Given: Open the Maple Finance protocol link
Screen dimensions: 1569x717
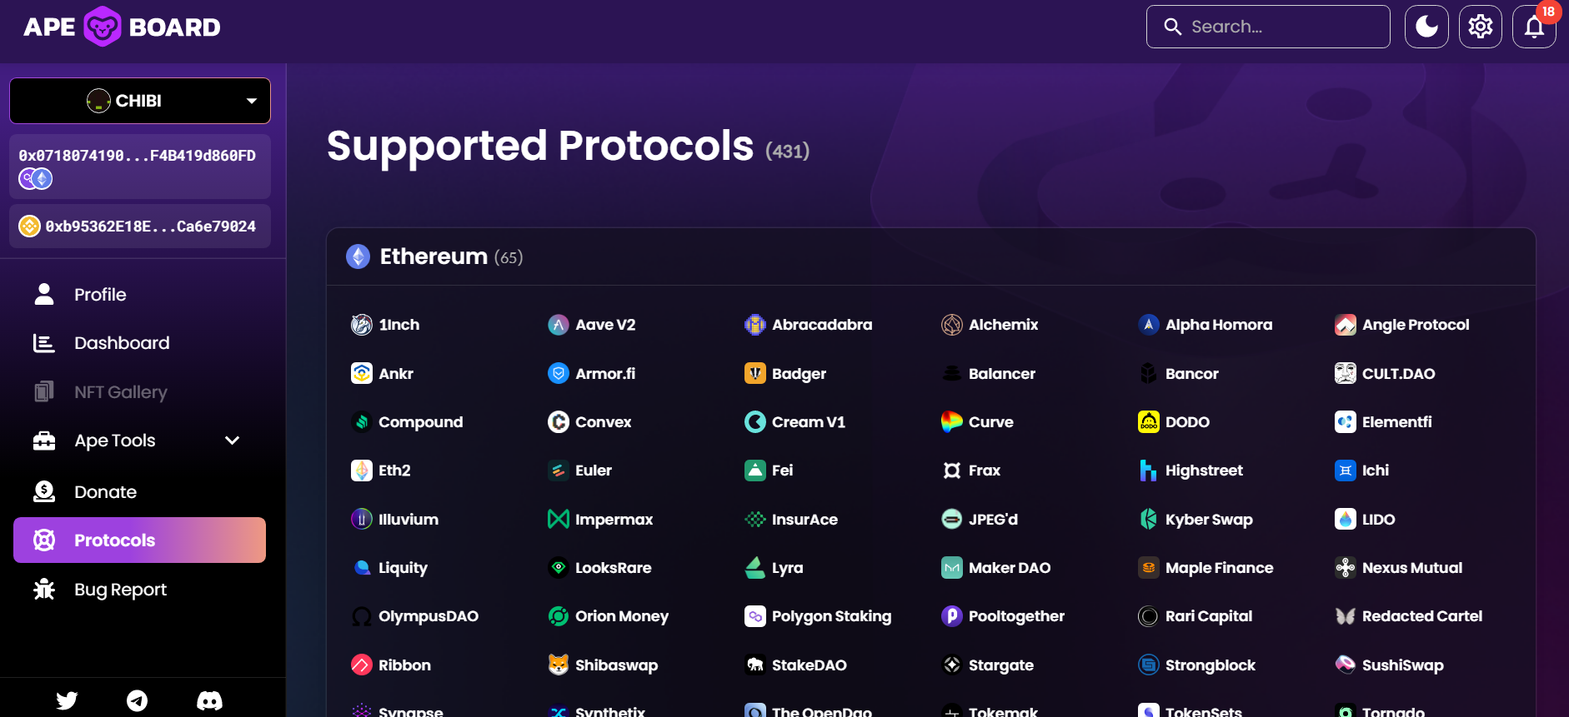Looking at the screenshot, I should click(x=1206, y=568).
